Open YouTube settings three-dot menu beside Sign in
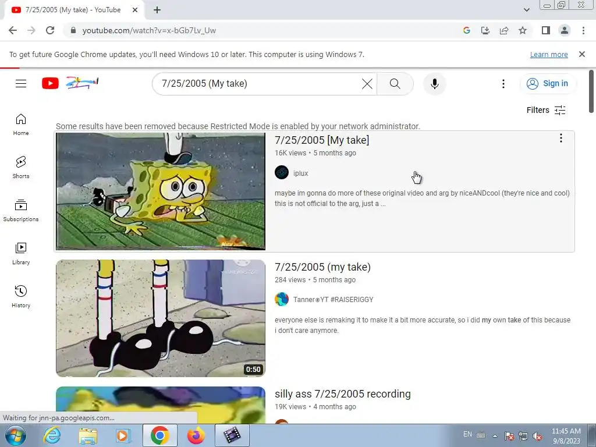This screenshot has width=596, height=447. point(503,84)
